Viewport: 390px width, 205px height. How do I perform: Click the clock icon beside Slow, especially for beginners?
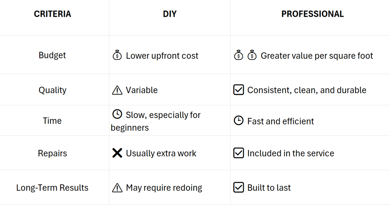(117, 114)
